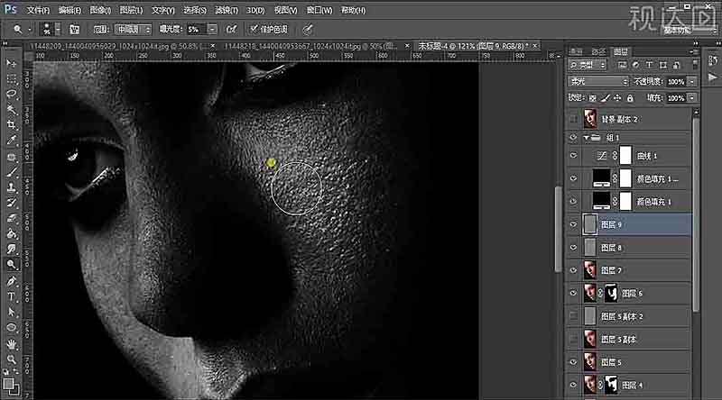This screenshot has width=722, height=400.
Task: Hide the 颜色填充 1 layer
Action: [573, 202]
